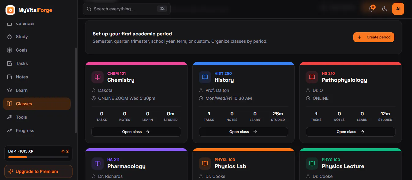Click the Tasks checkbox icon
Viewport: 412px width, 180px height.
(10, 63)
